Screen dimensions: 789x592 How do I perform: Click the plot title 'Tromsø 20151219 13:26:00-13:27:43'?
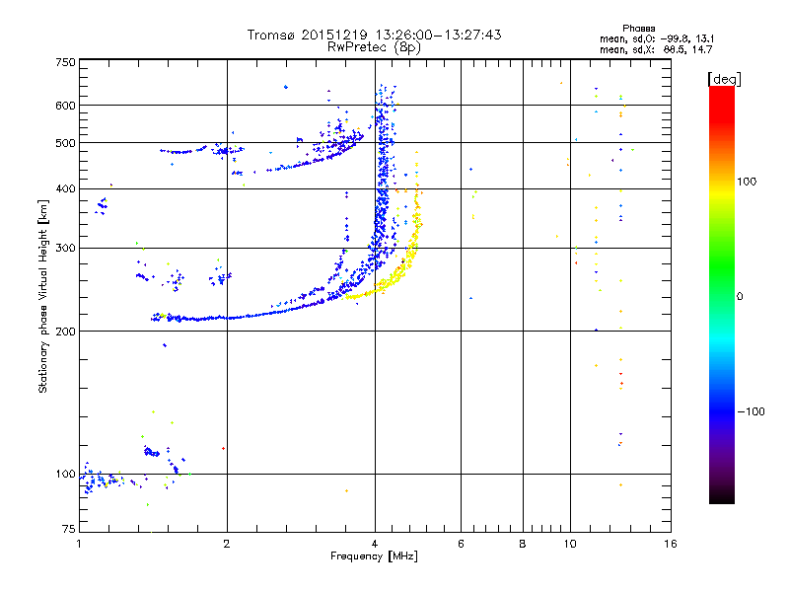point(374,35)
